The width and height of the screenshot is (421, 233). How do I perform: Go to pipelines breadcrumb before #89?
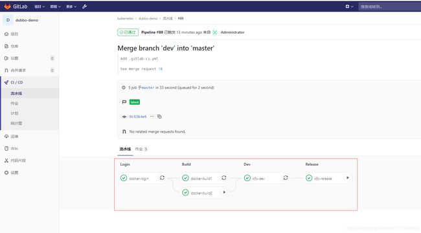click(168, 19)
